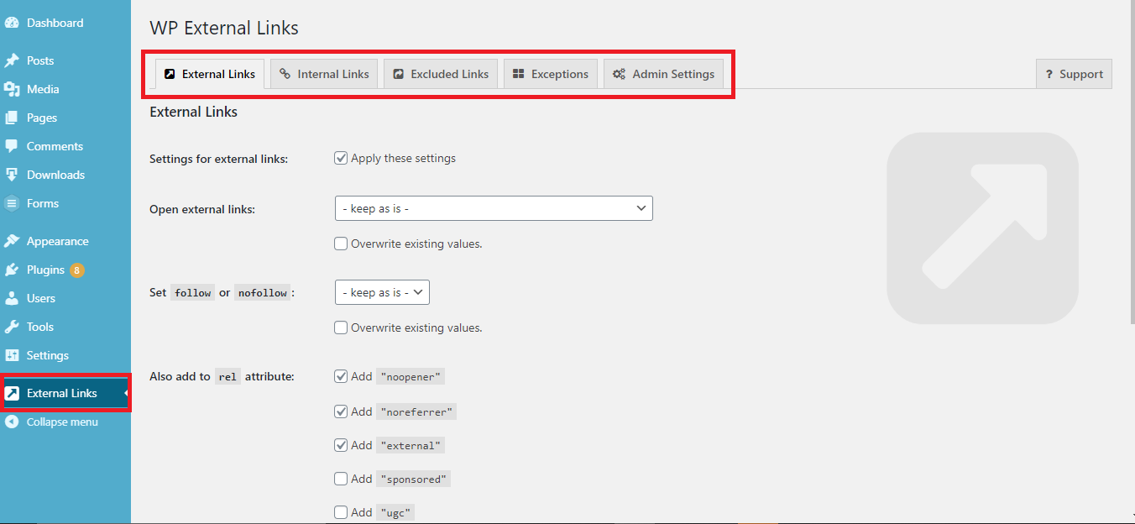Open the Forms menu item

pyautogui.click(x=65, y=203)
